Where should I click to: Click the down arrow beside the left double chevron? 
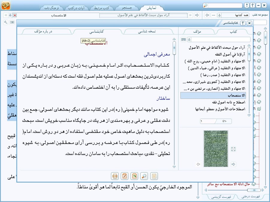(x=10, y=15)
